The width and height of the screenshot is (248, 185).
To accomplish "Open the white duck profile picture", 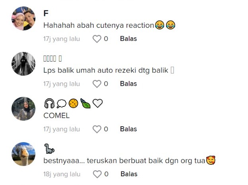I will coord(23,154).
